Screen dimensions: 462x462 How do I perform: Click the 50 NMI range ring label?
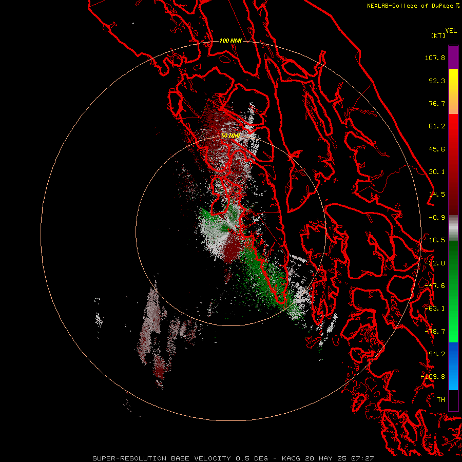coord(230,136)
